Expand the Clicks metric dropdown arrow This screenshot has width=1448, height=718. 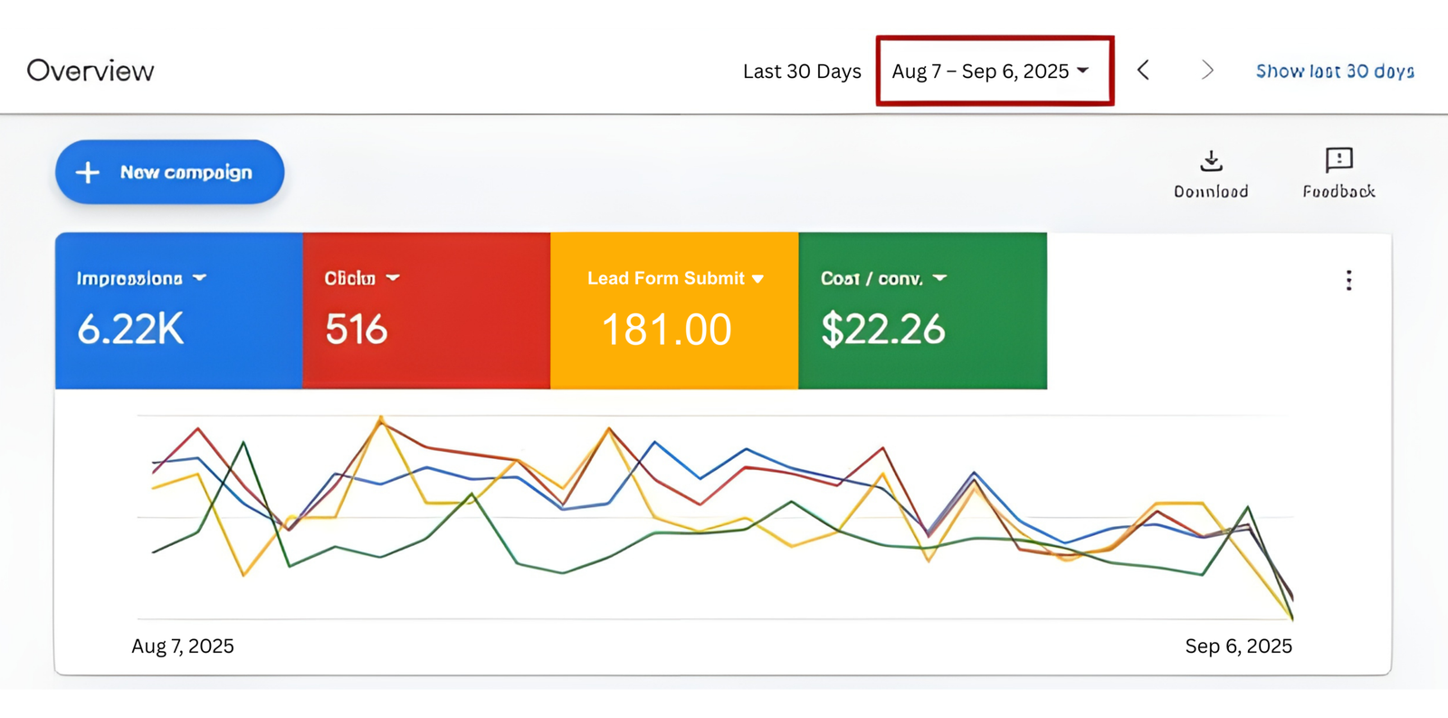coord(393,278)
